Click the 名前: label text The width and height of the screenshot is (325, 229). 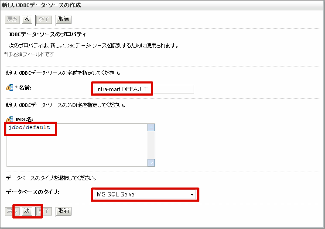pyautogui.click(x=25, y=88)
